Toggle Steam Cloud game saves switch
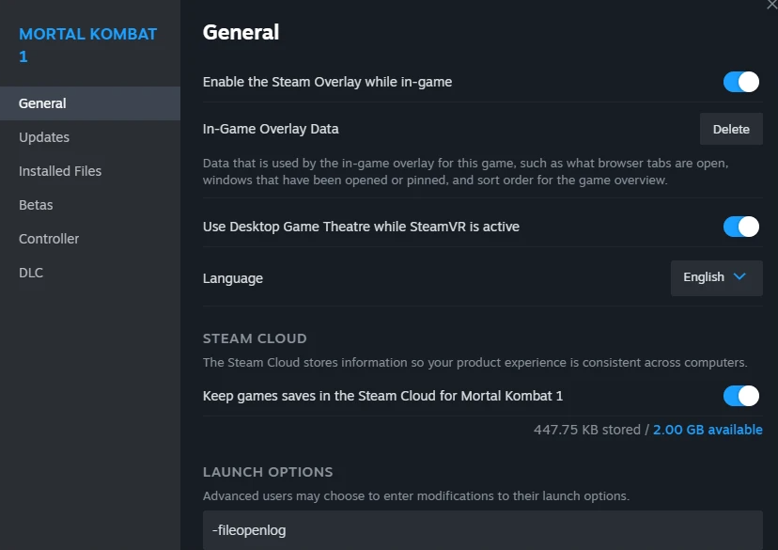Viewport: 778px width, 550px height. point(740,396)
